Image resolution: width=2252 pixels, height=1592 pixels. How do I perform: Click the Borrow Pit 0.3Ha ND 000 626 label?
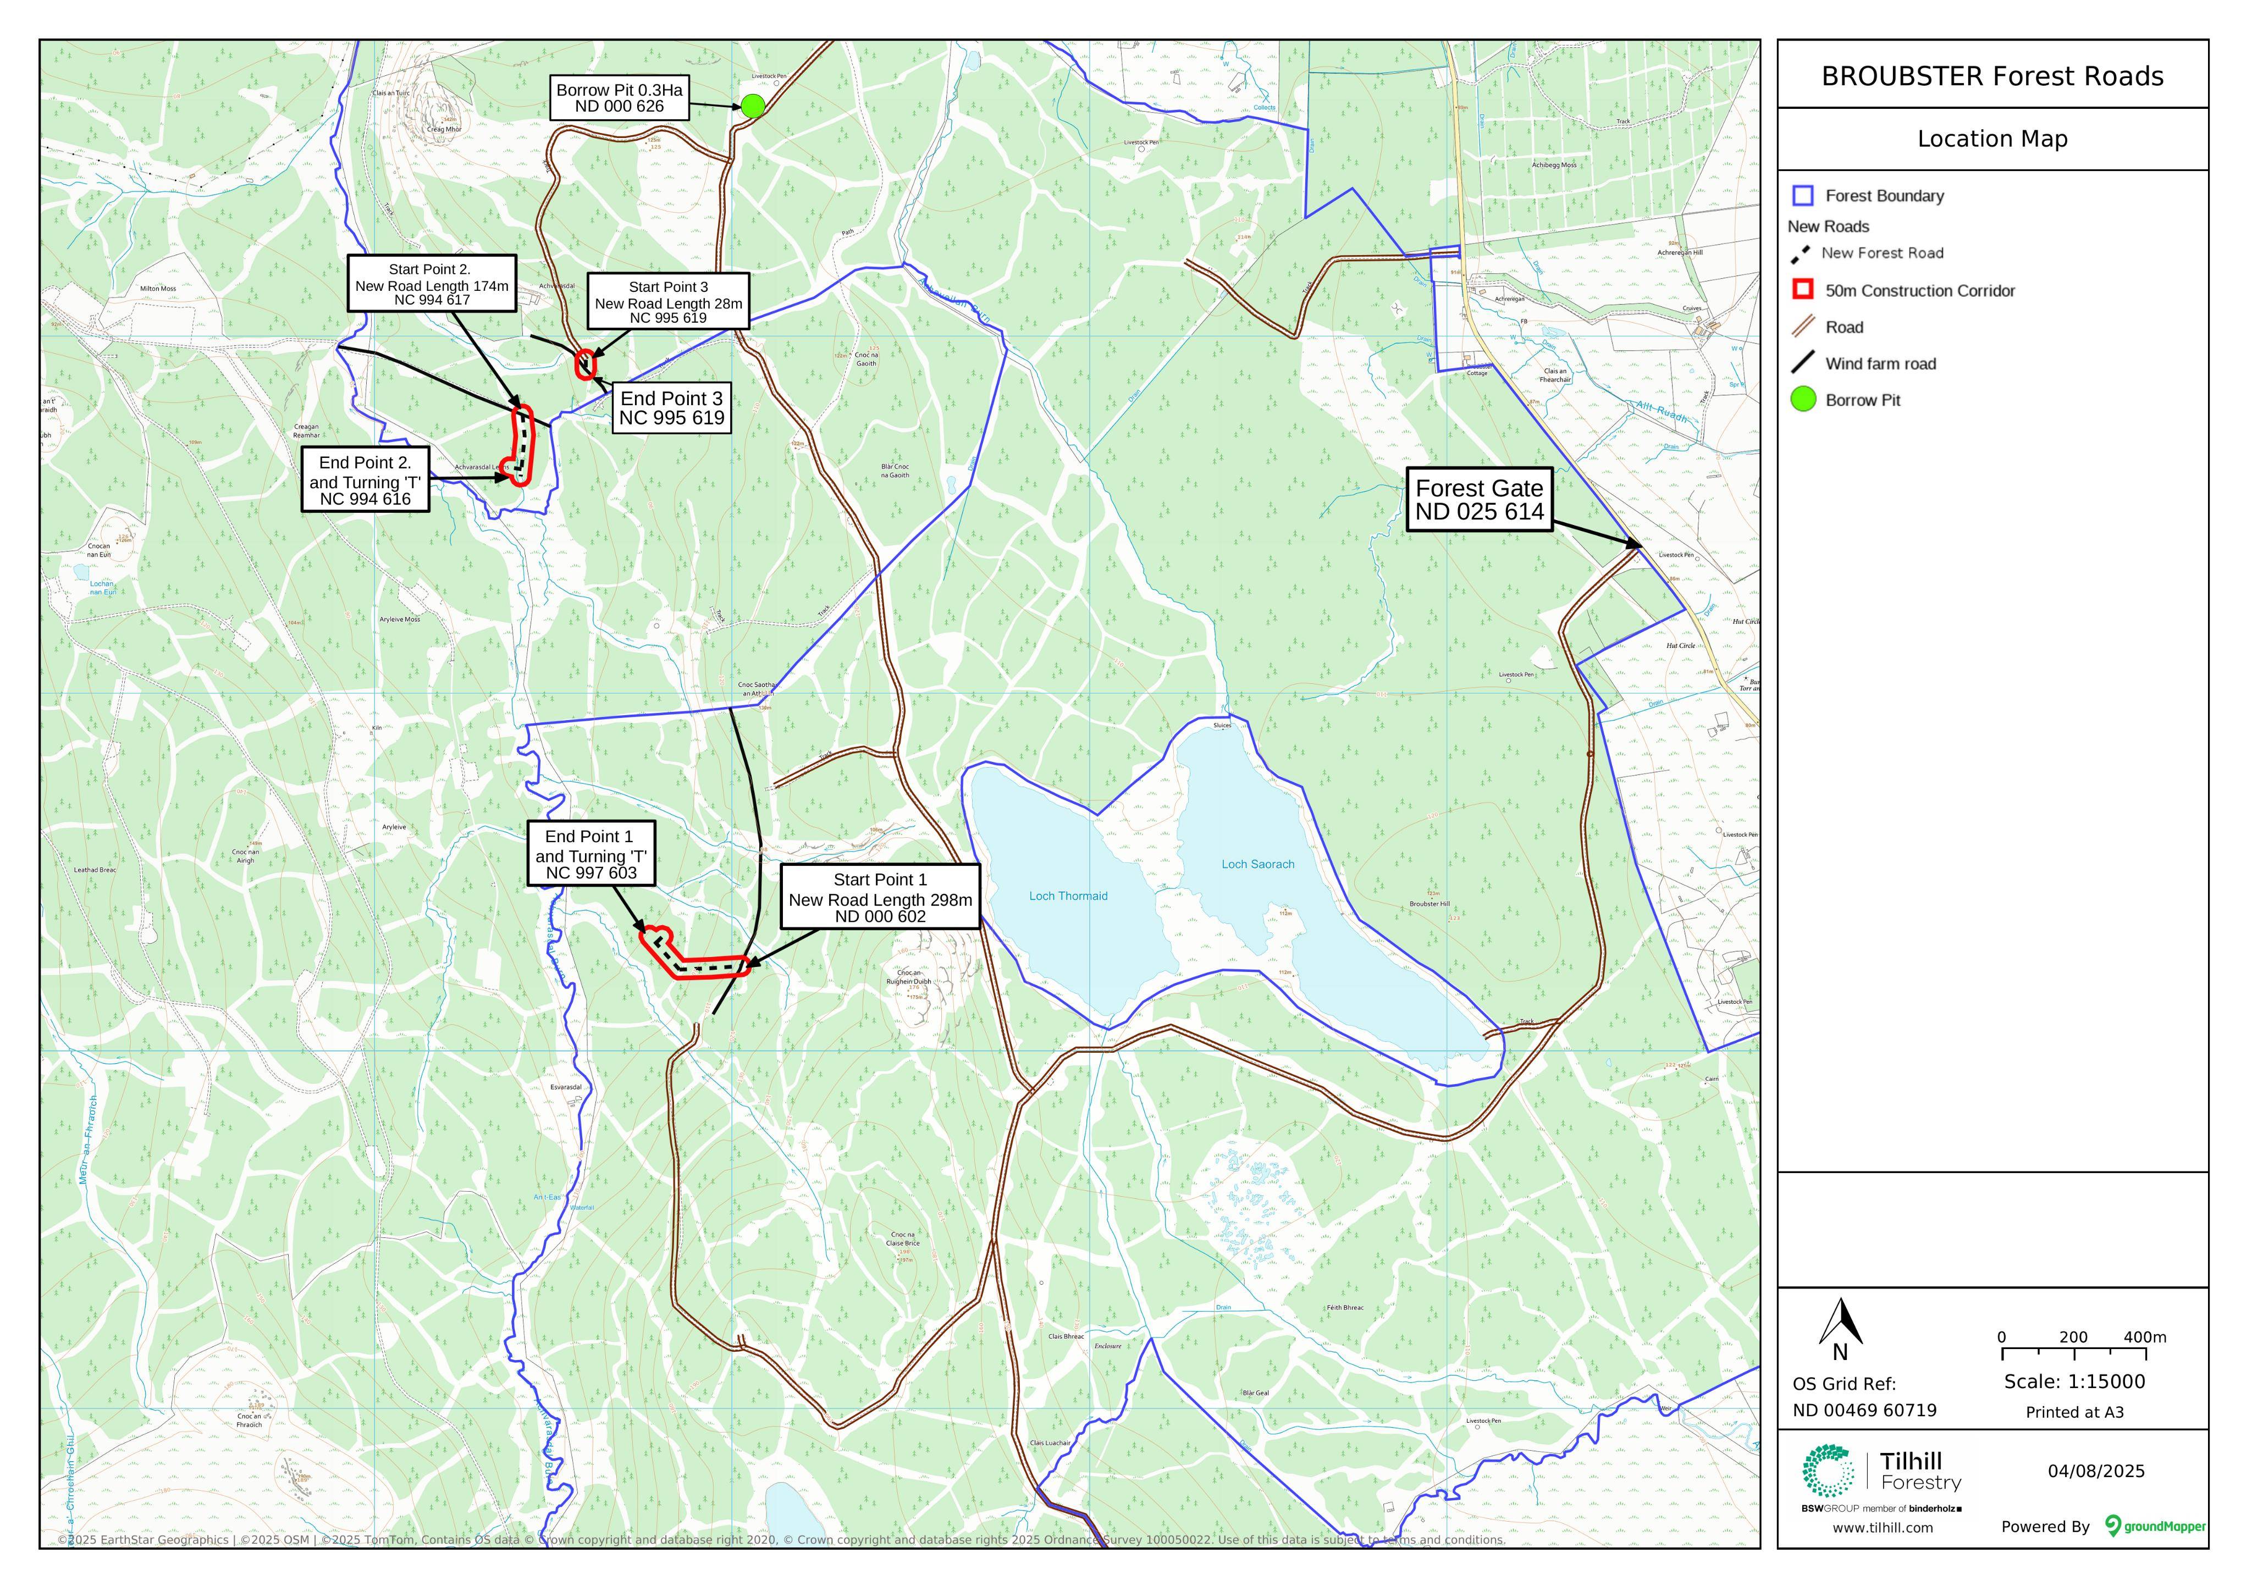click(x=619, y=98)
